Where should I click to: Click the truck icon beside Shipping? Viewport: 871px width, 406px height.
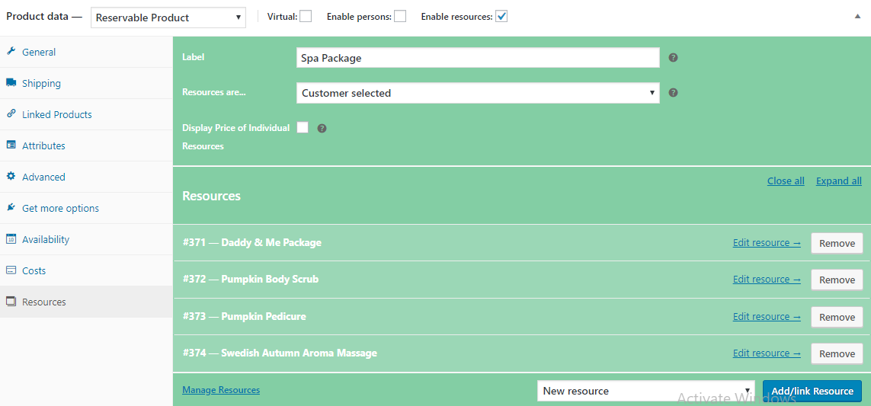11,83
